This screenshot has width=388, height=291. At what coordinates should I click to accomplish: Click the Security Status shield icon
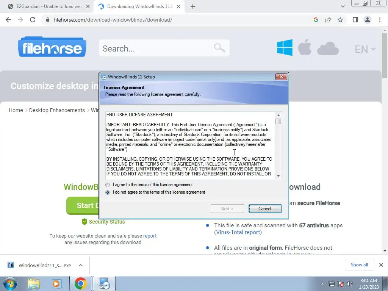(x=84, y=222)
